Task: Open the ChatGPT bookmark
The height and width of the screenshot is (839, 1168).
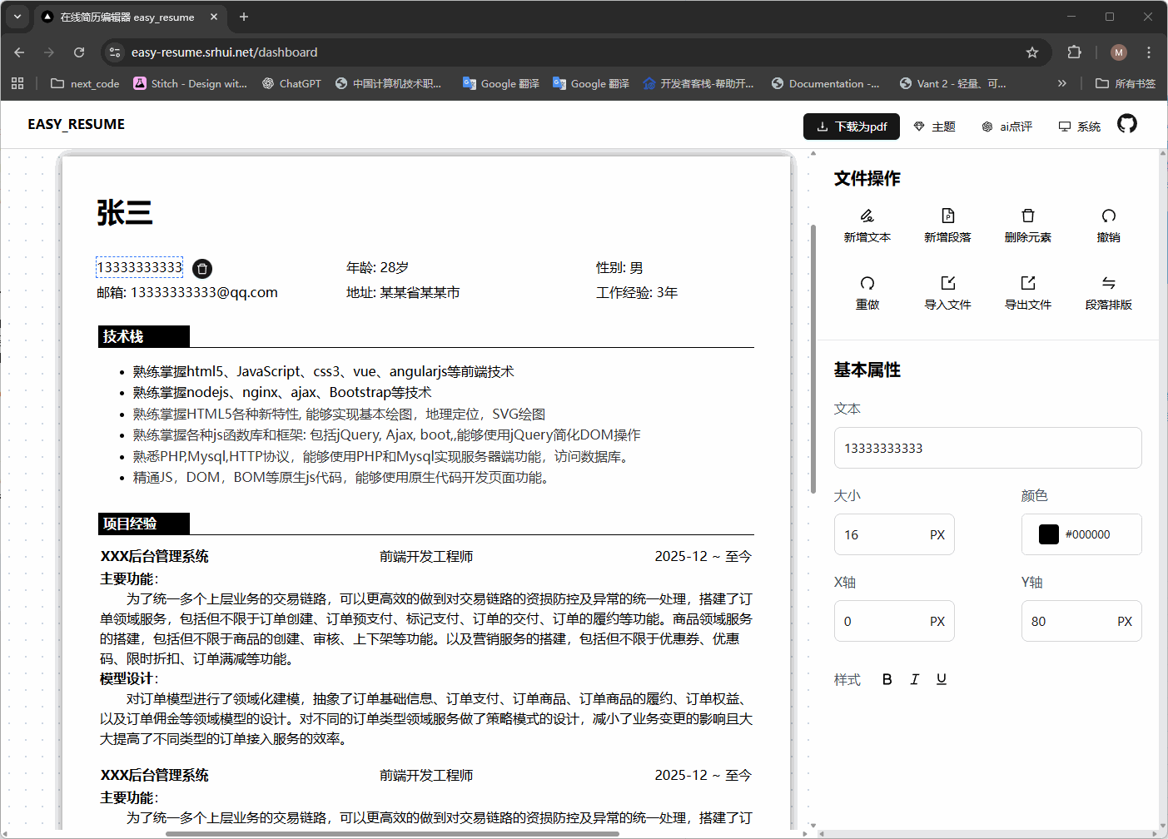Action: (x=291, y=83)
